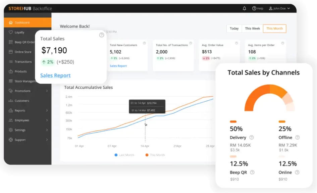This screenshot has height=193, width=317.
Task: Select the Today time filter
Action: pos(234,29)
